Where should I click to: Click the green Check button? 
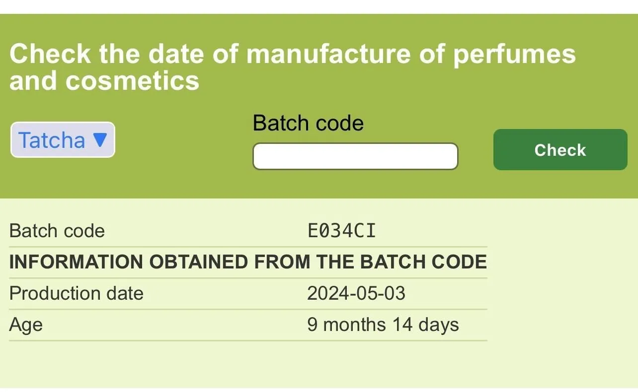coord(560,150)
